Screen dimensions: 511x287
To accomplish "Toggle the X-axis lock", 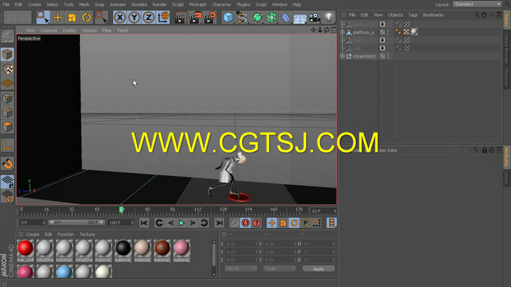I will click(x=120, y=17).
